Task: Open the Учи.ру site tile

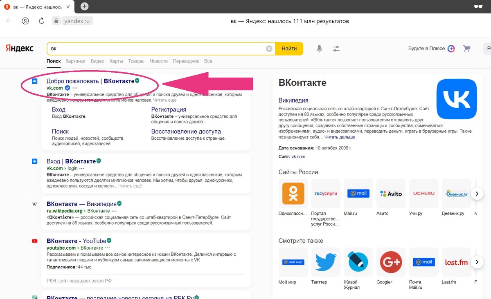Action: (x=424, y=194)
